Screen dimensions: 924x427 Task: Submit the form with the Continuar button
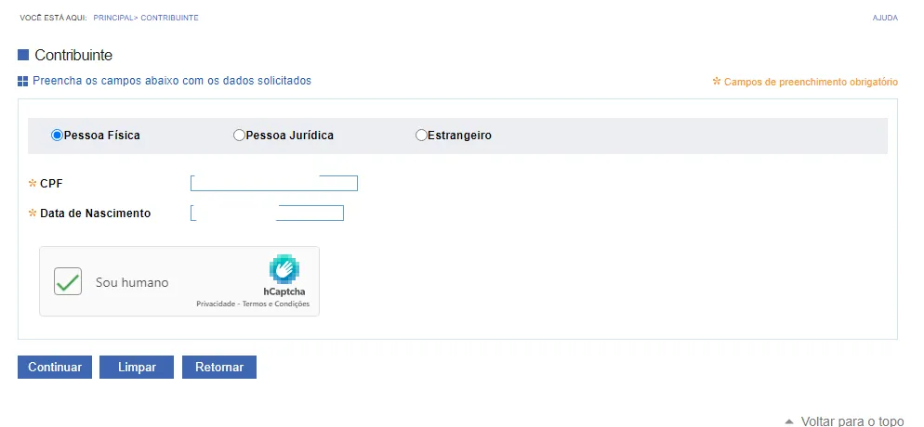[55, 367]
